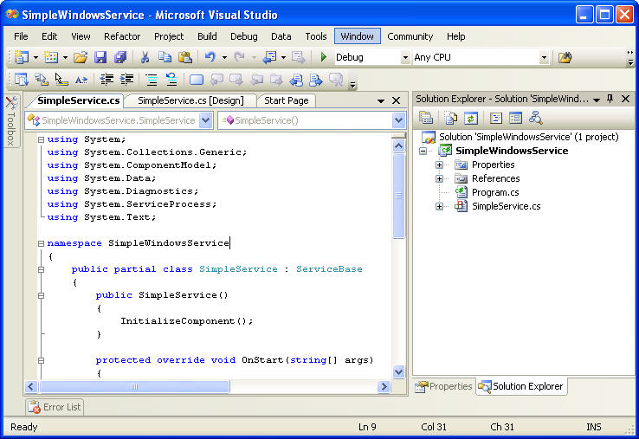This screenshot has height=439, width=639.
Task: Click the editor scroll down arrow
Action: click(x=399, y=371)
